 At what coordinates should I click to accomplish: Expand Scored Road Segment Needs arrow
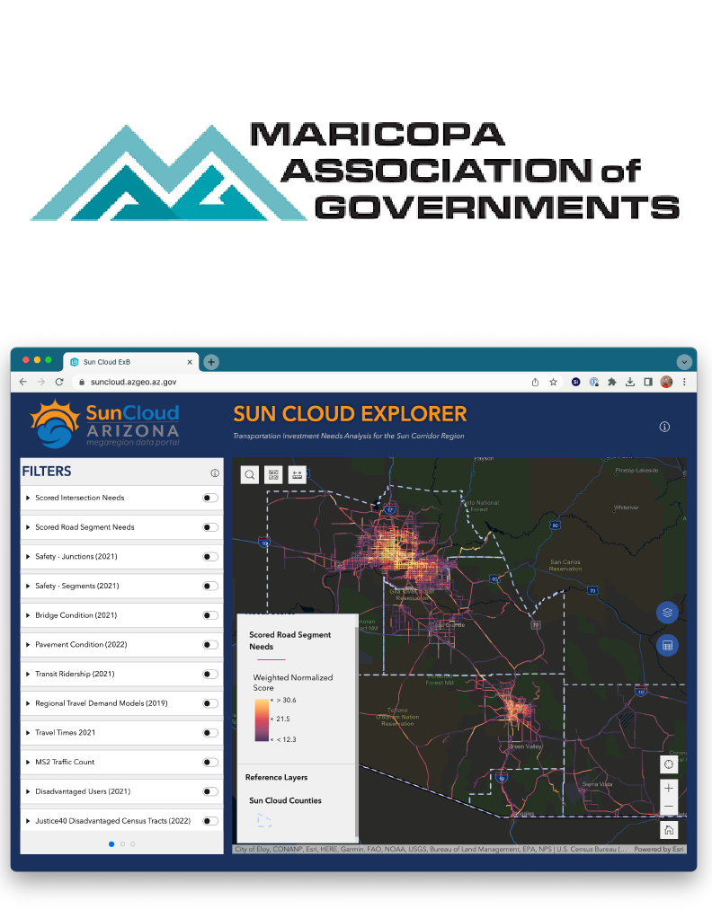point(28,527)
